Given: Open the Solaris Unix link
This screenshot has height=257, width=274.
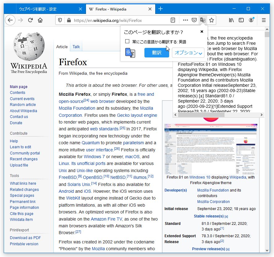Looking at the screenshot, I should [x=79, y=184].
